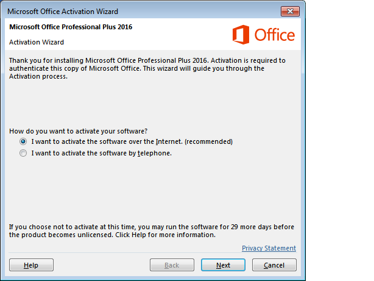
Task: Click the "29 more days" grace period notice
Action: [151, 230]
